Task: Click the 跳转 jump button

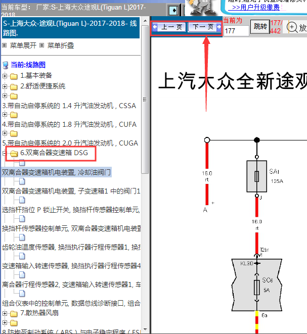Action: pos(260,27)
